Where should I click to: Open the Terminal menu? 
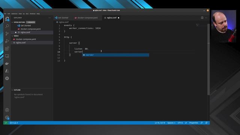point(33,13)
